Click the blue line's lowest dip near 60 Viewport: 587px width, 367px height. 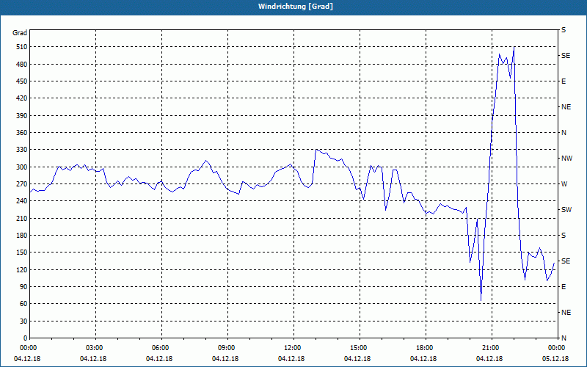coord(481,300)
